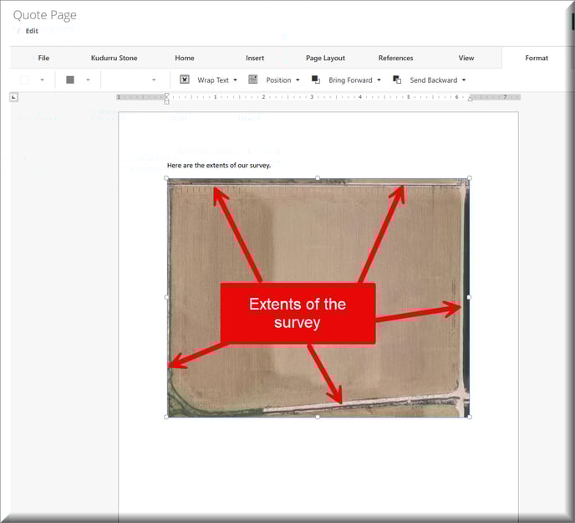
Task: Open the empty combo box in the toolbar
Action: (x=132, y=79)
